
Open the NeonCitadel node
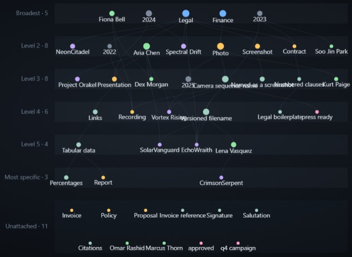(73, 46)
